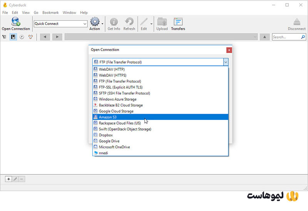Open the Action dropdown arrow

(102, 24)
